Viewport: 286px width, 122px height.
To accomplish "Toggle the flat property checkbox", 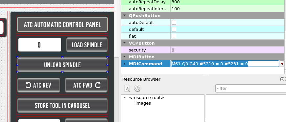I will click(174, 36).
